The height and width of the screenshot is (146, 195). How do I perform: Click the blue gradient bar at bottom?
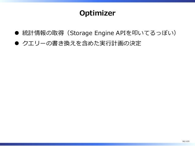click(x=97, y=144)
